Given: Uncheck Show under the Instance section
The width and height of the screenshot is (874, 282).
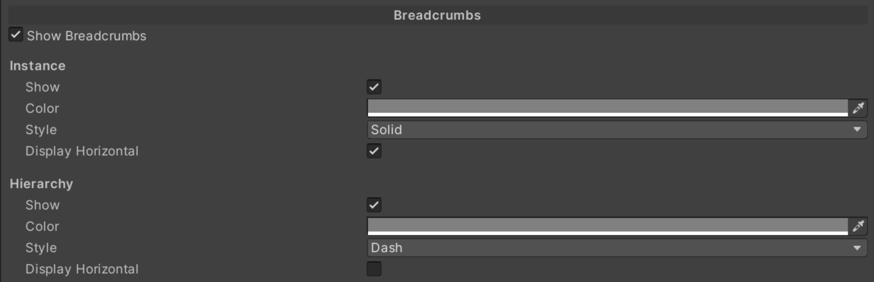Looking at the screenshot, I should pyautogui.click(x=374, y=87).
